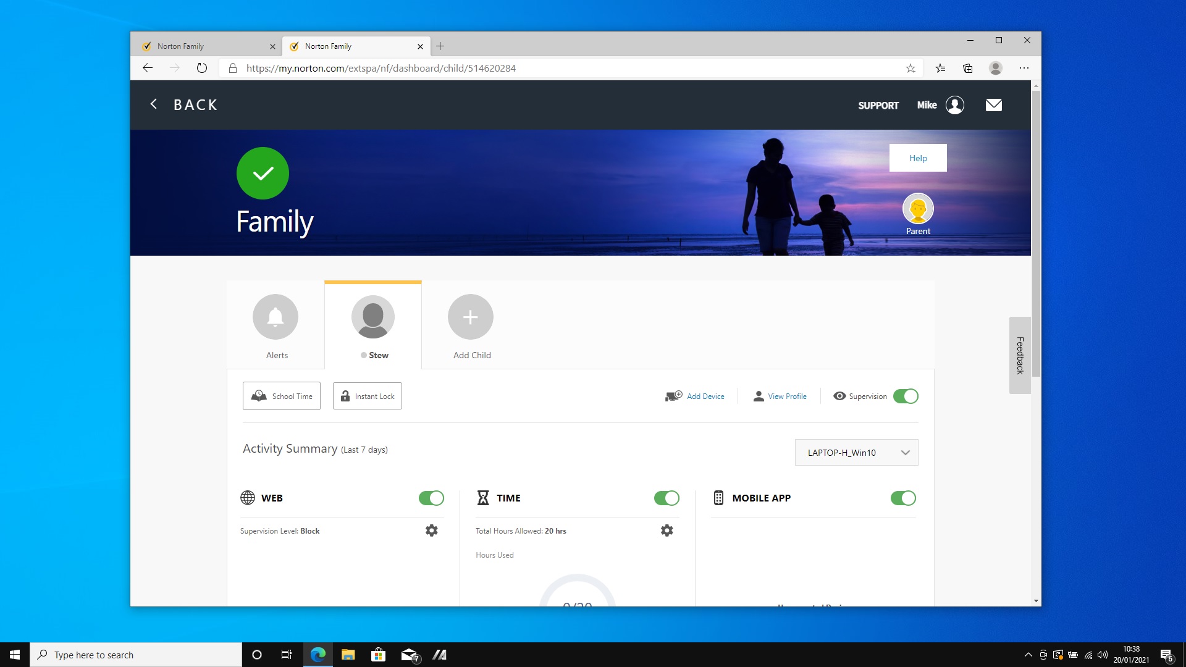Click the WEB globe icon
Viewport: 1186px width, 667px height.
[x=248, y=498]
